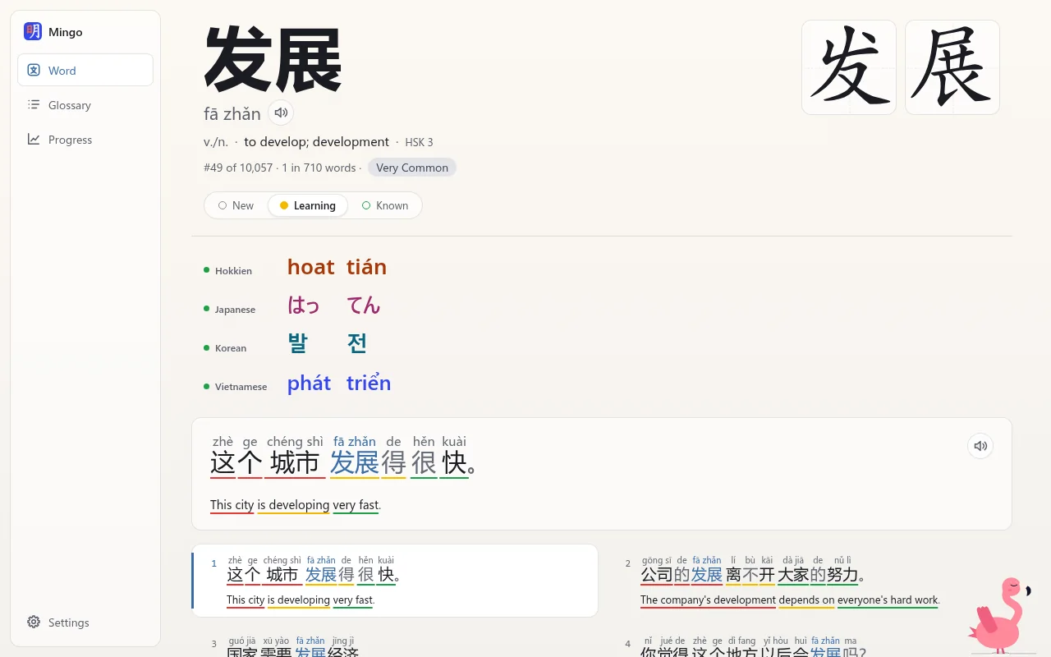This screenshot has height=657, width=1051.
Task: Click the '#49 of 10,057' rank text
Action: tap(238, 168)
